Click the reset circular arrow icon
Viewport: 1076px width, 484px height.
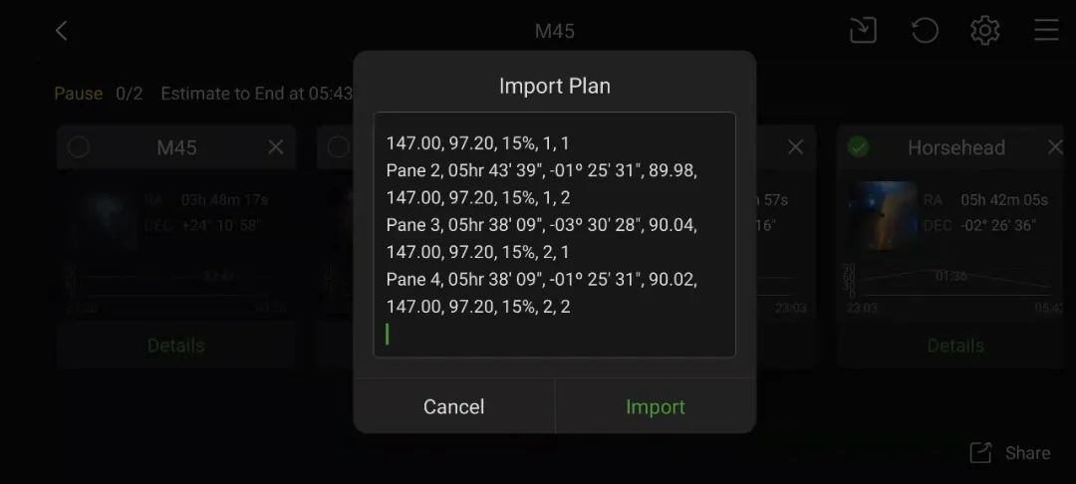[x=925, y=31]
